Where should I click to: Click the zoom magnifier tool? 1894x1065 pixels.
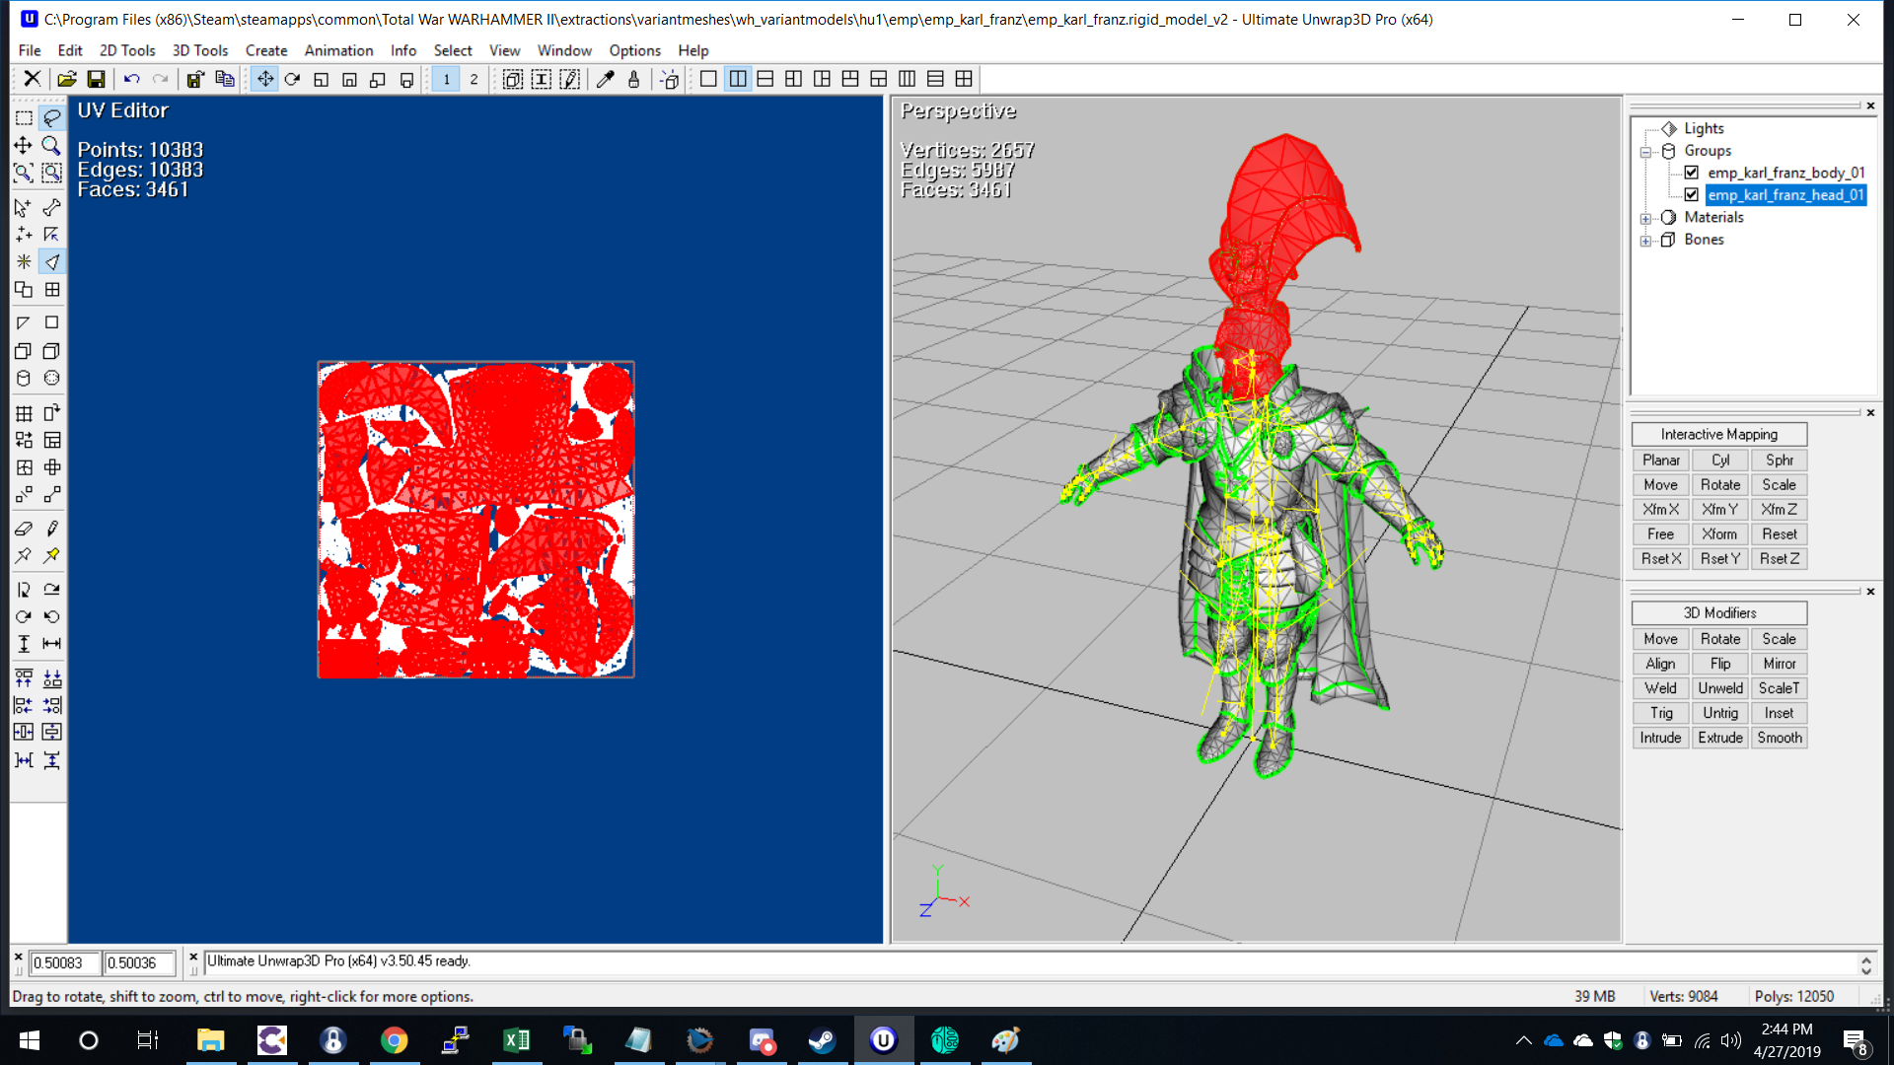51,146
